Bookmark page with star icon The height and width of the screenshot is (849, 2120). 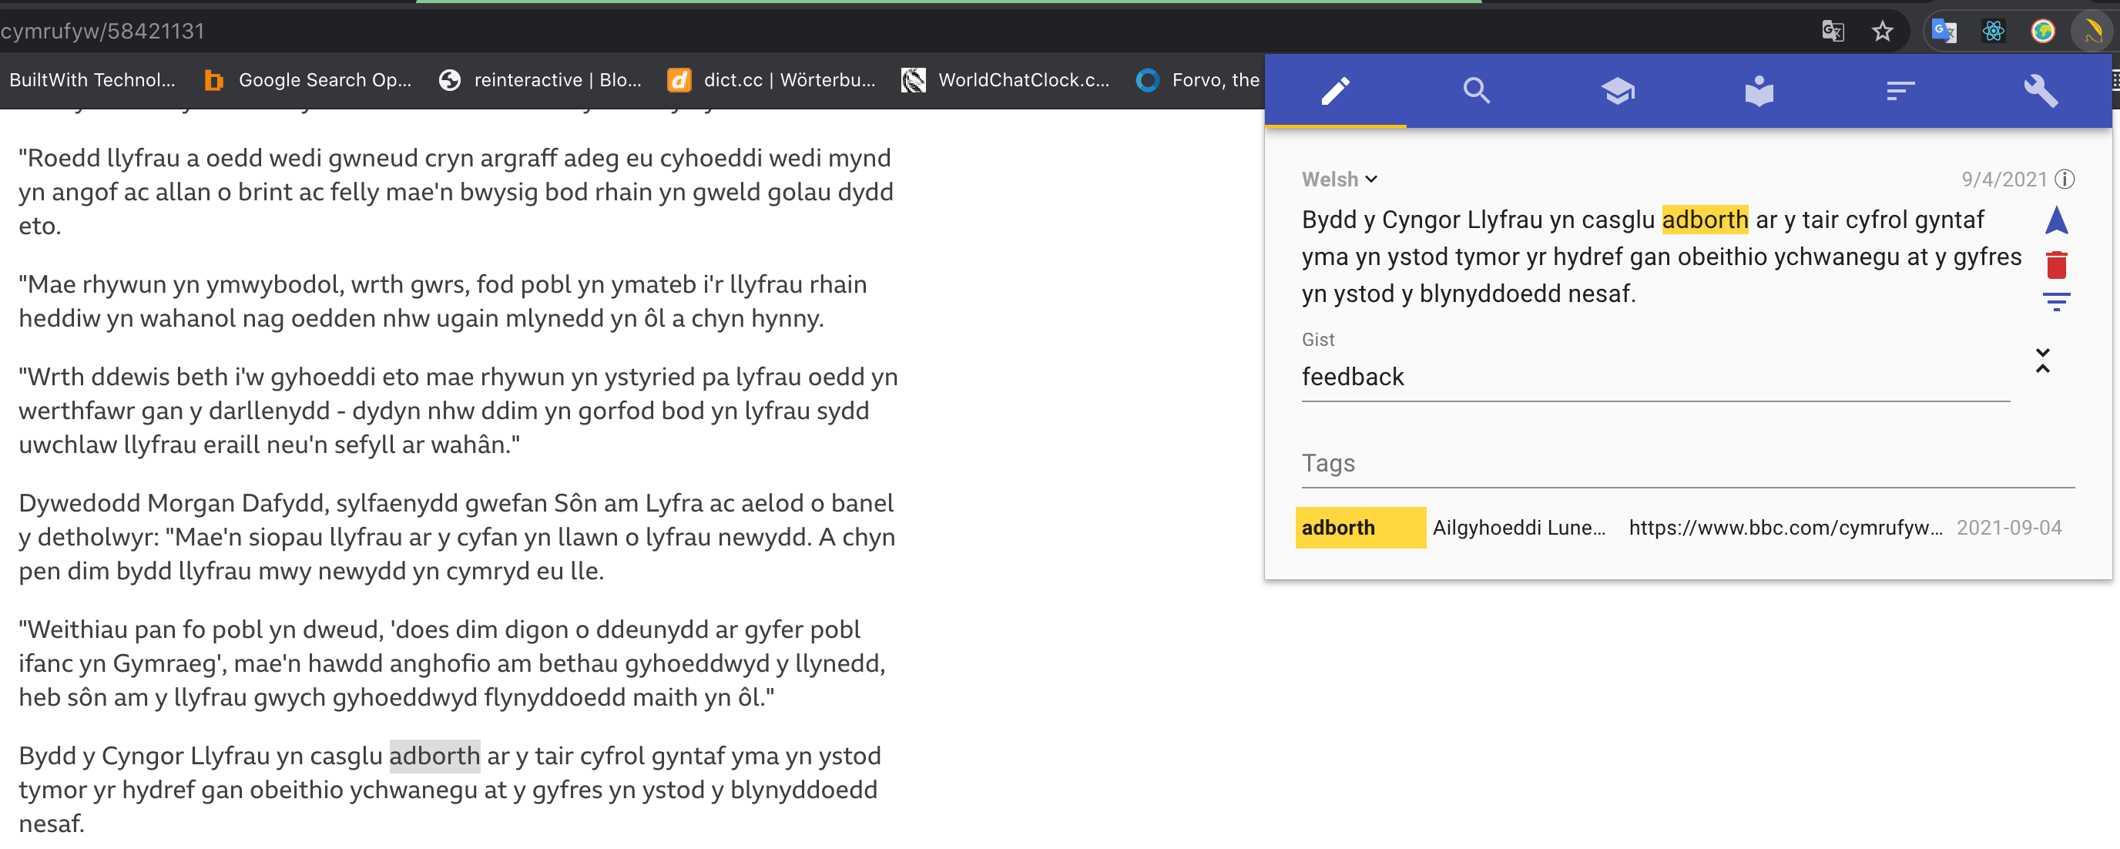(1882, 32)
